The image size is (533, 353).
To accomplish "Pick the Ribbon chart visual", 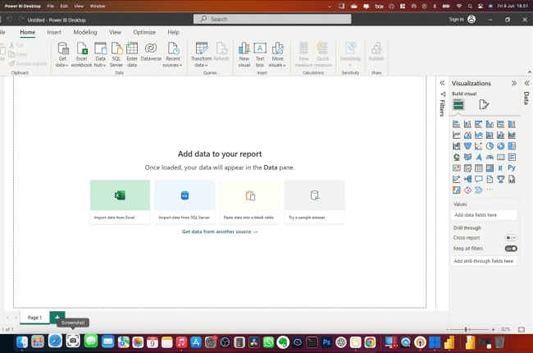I will 512,135.
